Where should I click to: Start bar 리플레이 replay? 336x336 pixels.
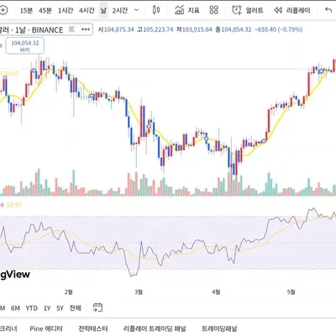pyautogui.click(x=292, y=11)
